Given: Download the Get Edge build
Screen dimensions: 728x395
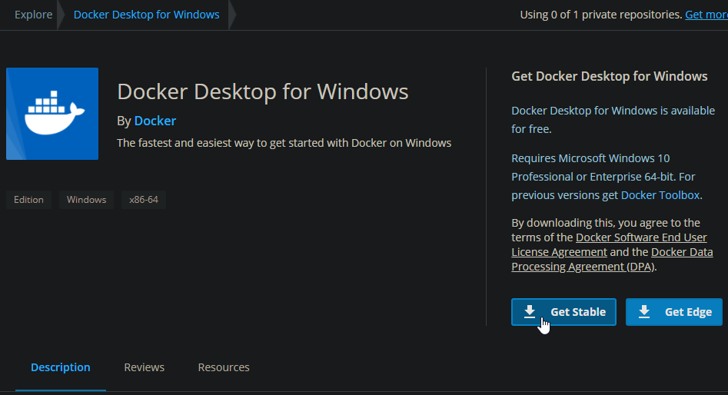Looking at the screenshot, I should (673, 312).
